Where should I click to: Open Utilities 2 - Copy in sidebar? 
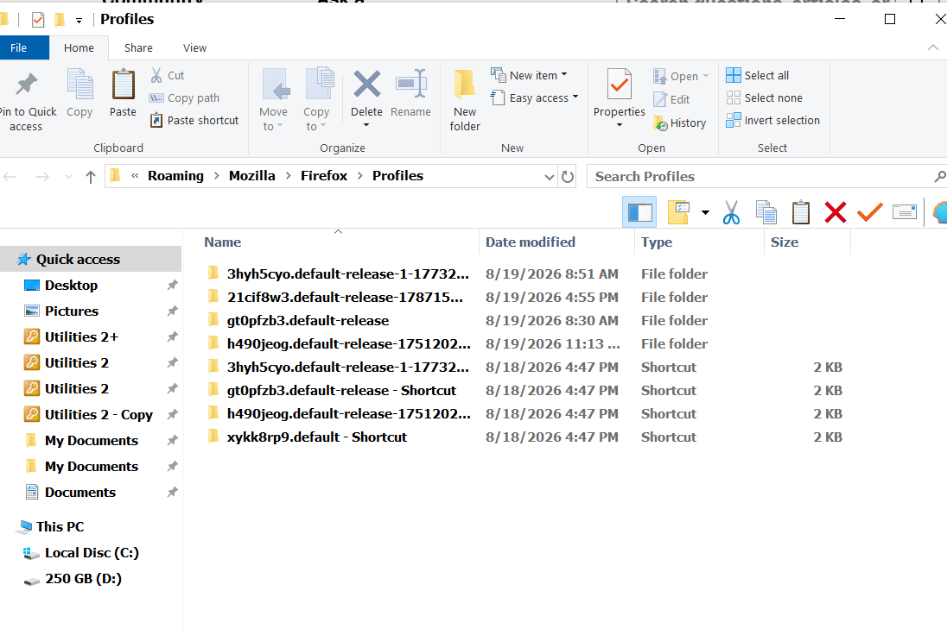click(x=99, y=415)
